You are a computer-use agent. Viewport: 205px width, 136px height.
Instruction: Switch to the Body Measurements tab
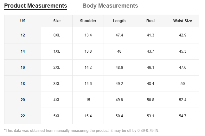pos(110,6)
